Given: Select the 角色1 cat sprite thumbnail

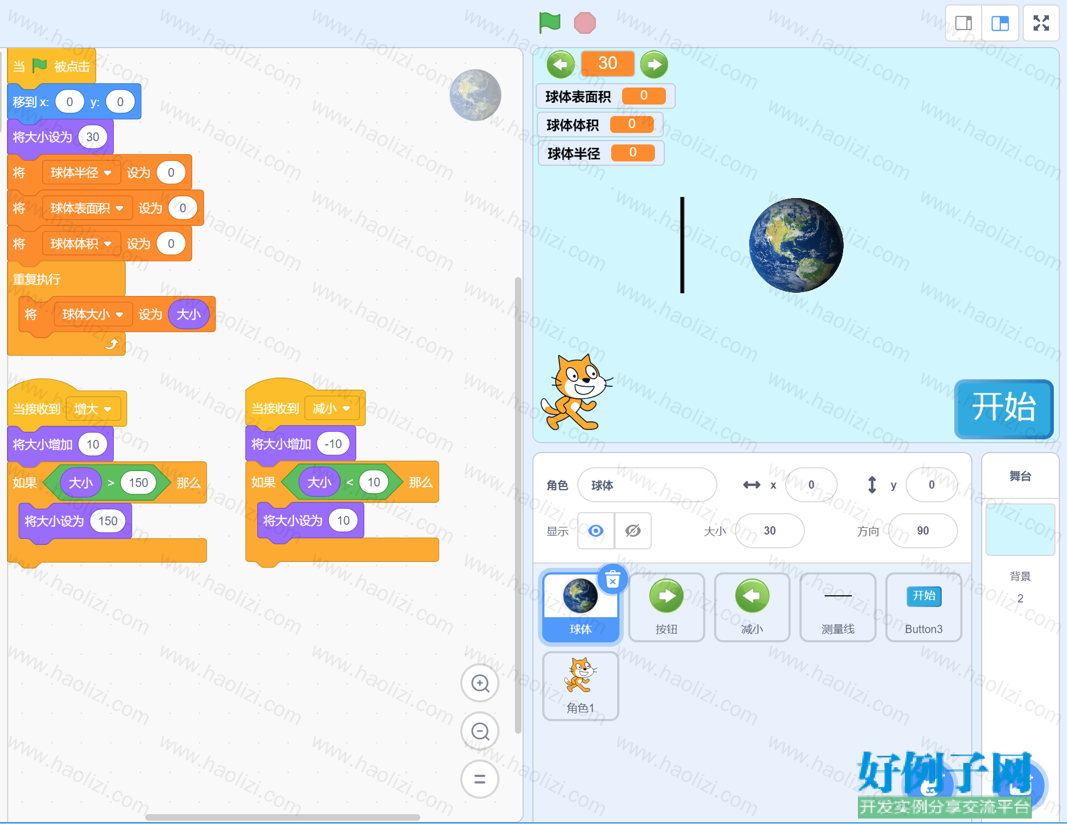Looking at the screenshot, I should [581, 686].
